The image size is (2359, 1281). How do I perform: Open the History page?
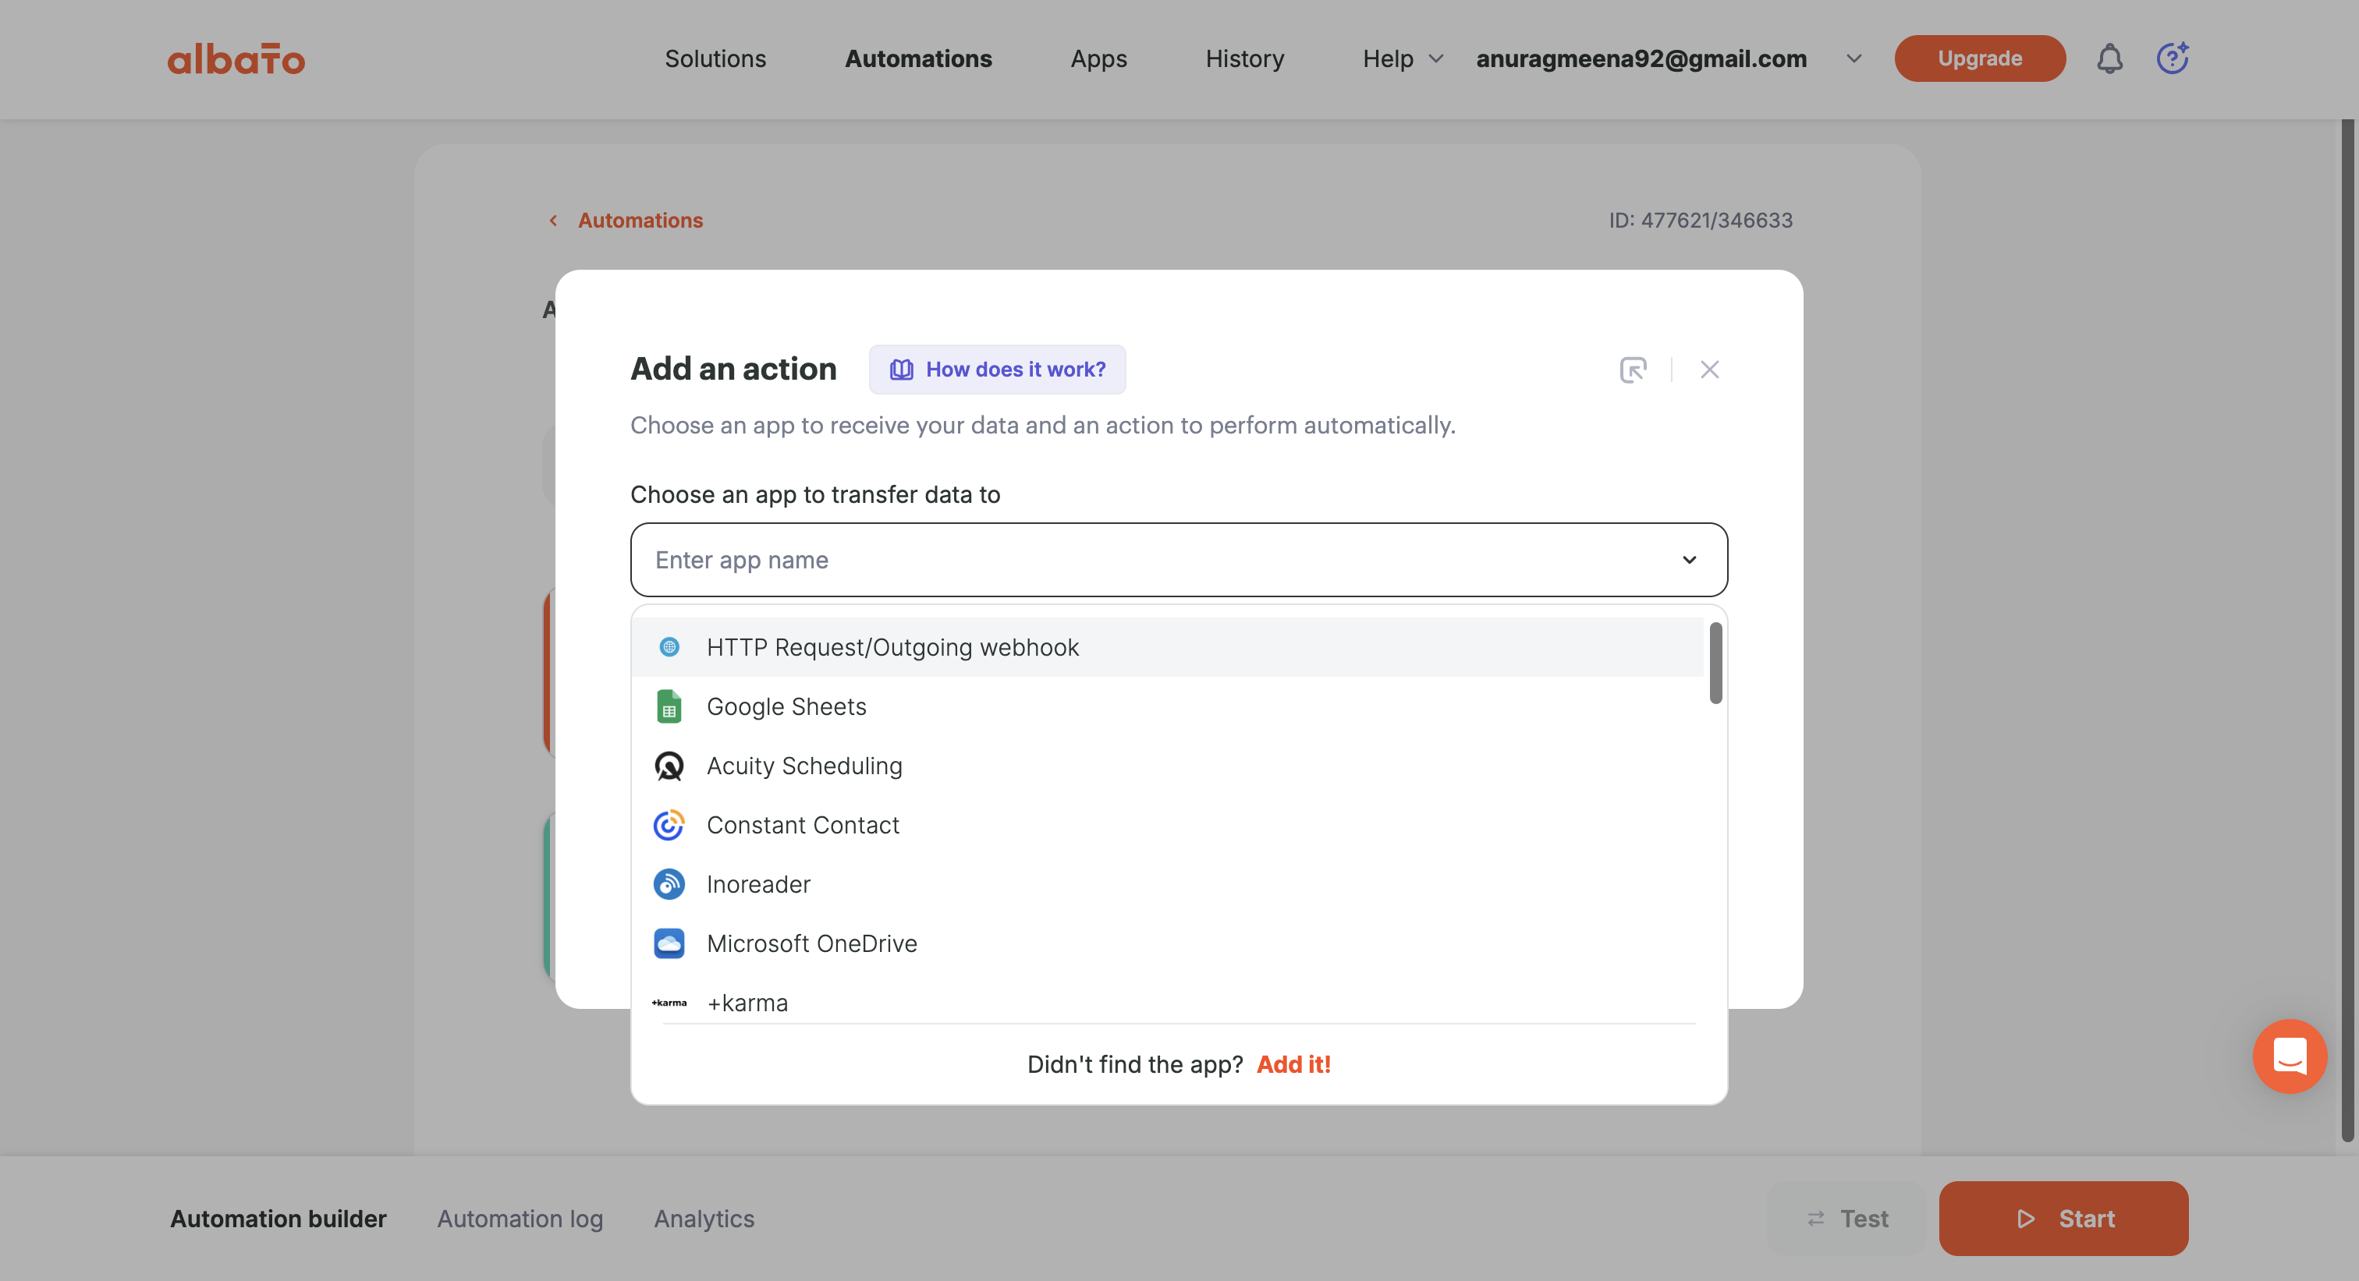point(1244,58)
